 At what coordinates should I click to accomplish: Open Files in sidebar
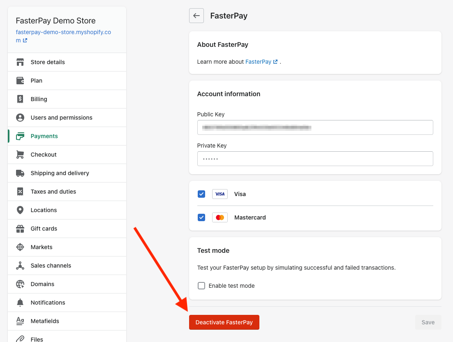pos(67,337)
